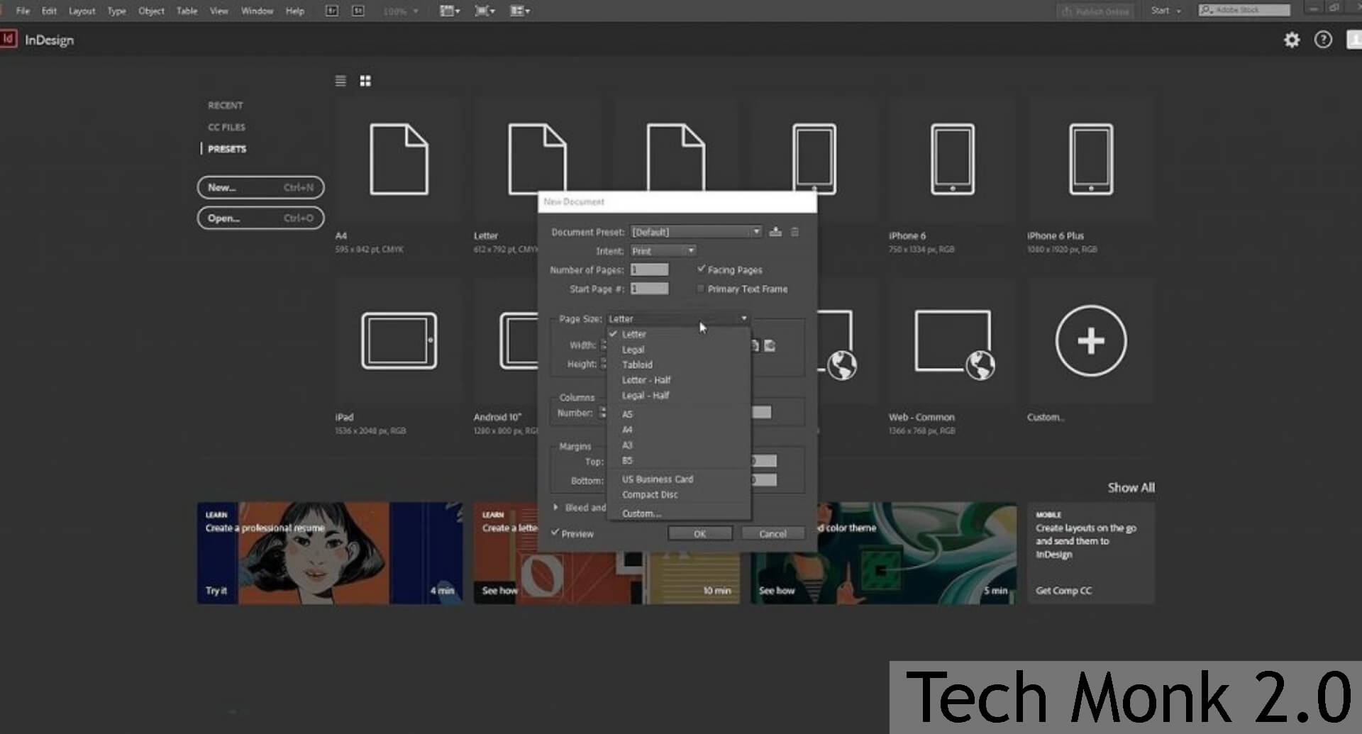The image size is (1362, 734).
Task: Open the professional resume tutorial thumbnail
Action: pos(330,553)
